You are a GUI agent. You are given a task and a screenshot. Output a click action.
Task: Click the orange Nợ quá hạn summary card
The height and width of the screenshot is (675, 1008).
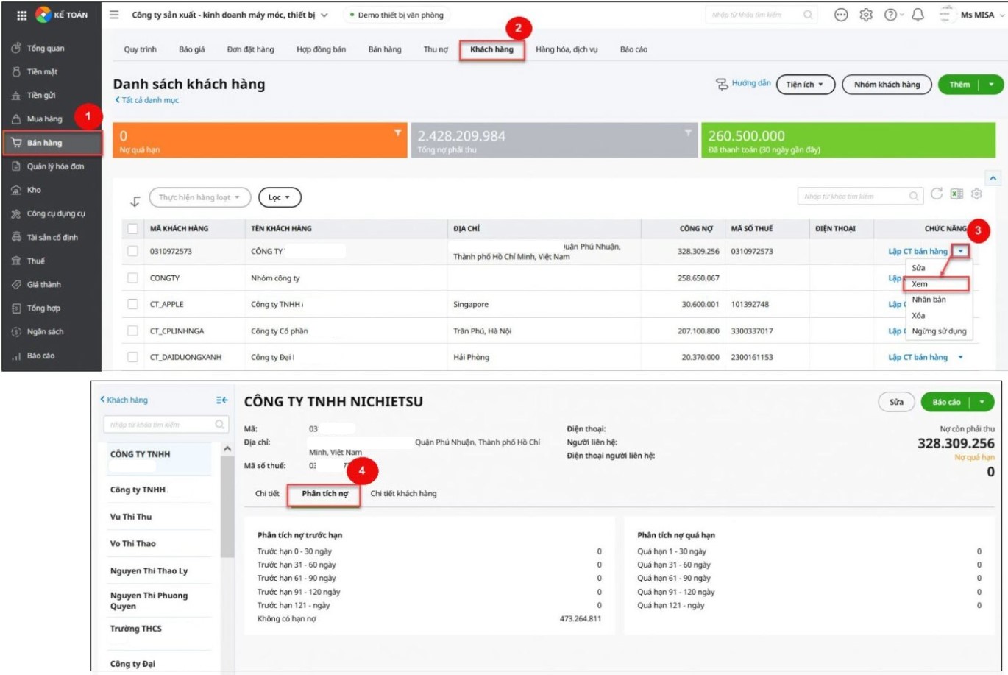[x=260, y=140]
